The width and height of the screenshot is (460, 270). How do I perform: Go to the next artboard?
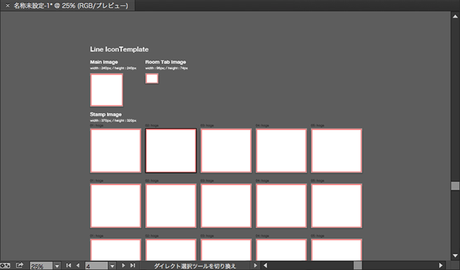(123, 266)
